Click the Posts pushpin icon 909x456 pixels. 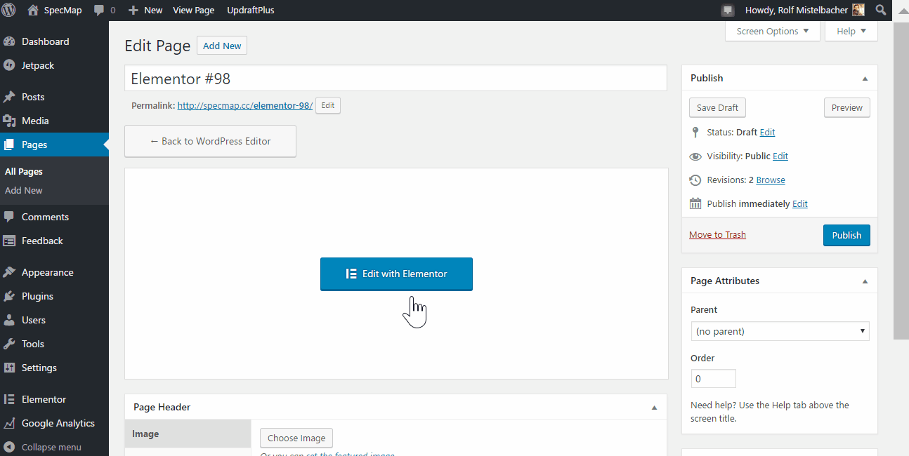9,97
